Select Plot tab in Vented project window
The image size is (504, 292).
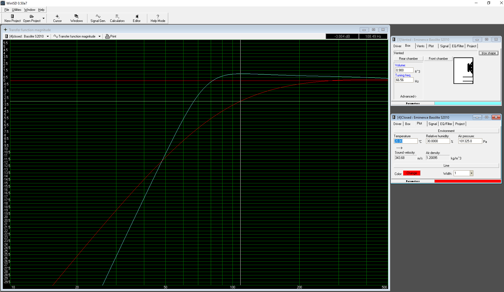[x=431, y=46]
